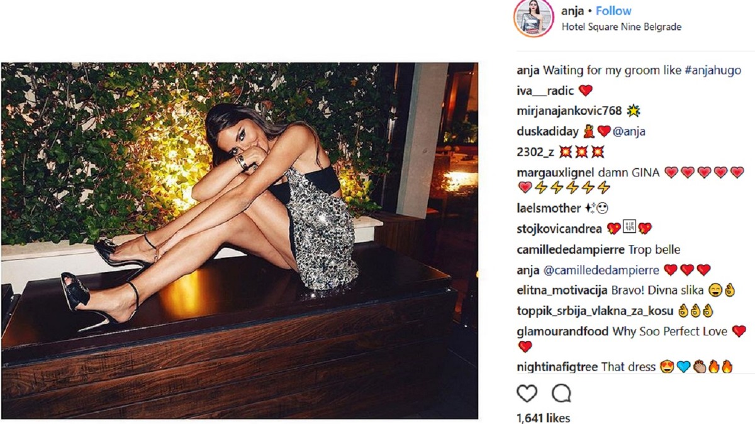Click the Follow link
Viewport: 755px width, 424px height.
tap(613, 11)
